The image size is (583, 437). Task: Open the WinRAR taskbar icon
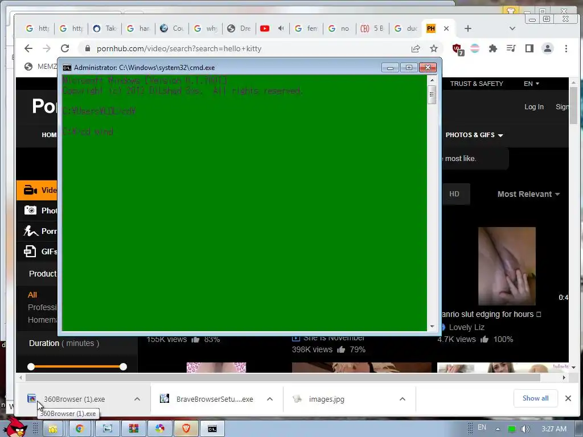[x=134, y=429]
